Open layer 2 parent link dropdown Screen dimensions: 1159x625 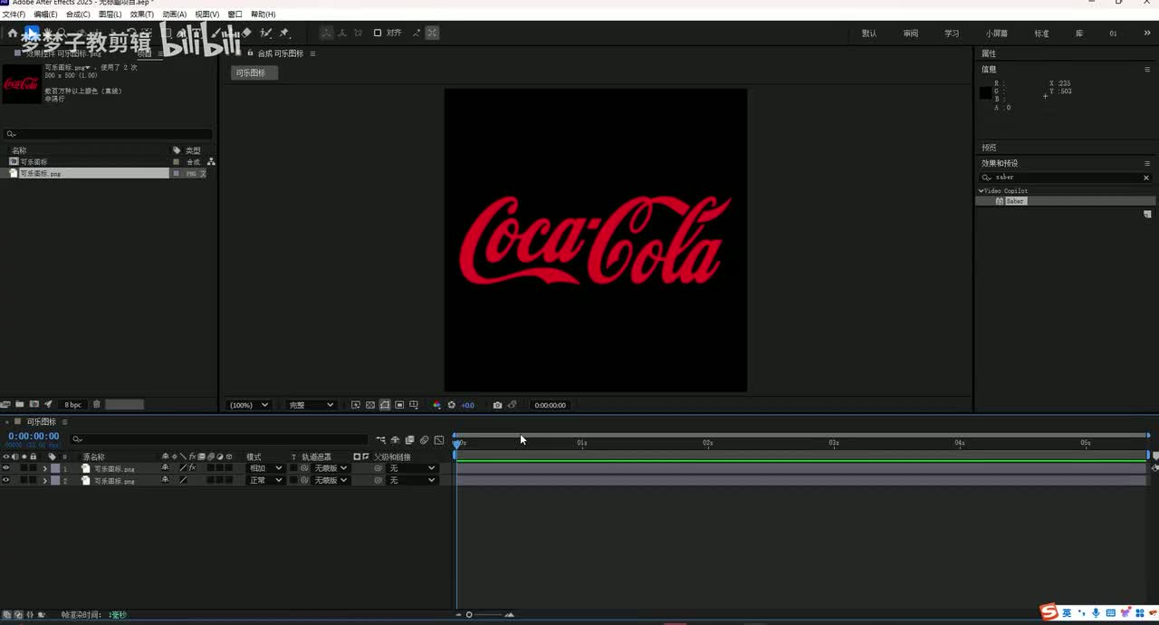[x=412, y=480]
